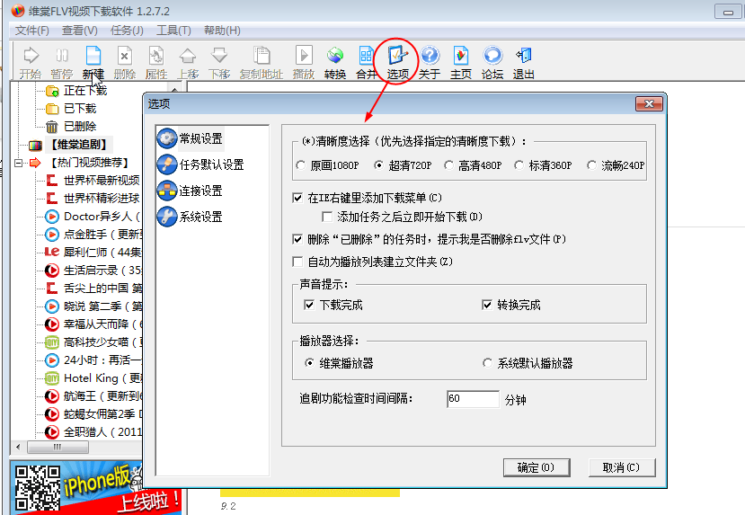Open the 文件(F) menu

click(x=31, y=31)
